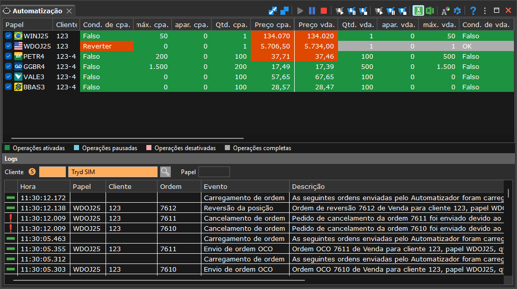This screenshot has width=517, height=289.
Task: Click the logs vertical scrollbar
Action: (x=508, y=193)
